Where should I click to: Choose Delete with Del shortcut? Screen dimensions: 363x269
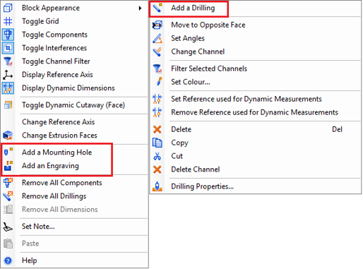coord(256,129)
